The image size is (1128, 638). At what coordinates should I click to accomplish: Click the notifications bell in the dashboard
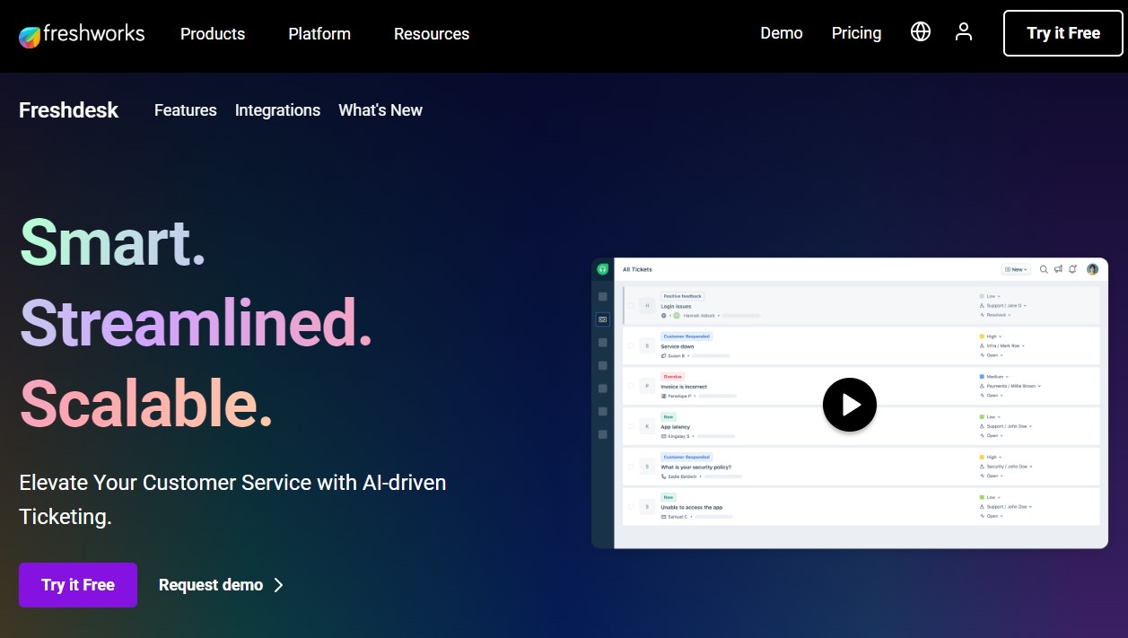(x=1072, y=269)
